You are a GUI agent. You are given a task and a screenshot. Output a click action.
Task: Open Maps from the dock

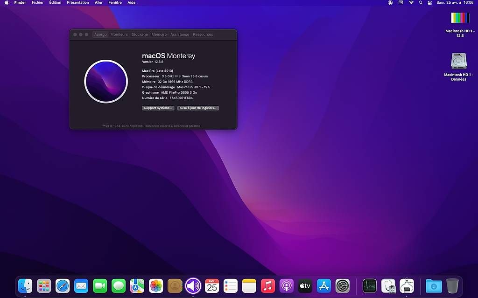[137, 286]
